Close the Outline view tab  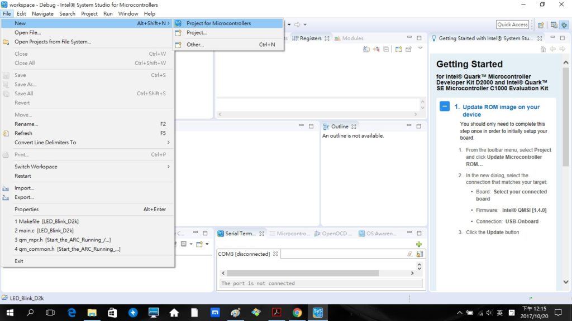(354, 127)
